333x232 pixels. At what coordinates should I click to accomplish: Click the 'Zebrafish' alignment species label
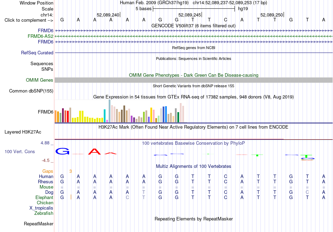[44, 213]
